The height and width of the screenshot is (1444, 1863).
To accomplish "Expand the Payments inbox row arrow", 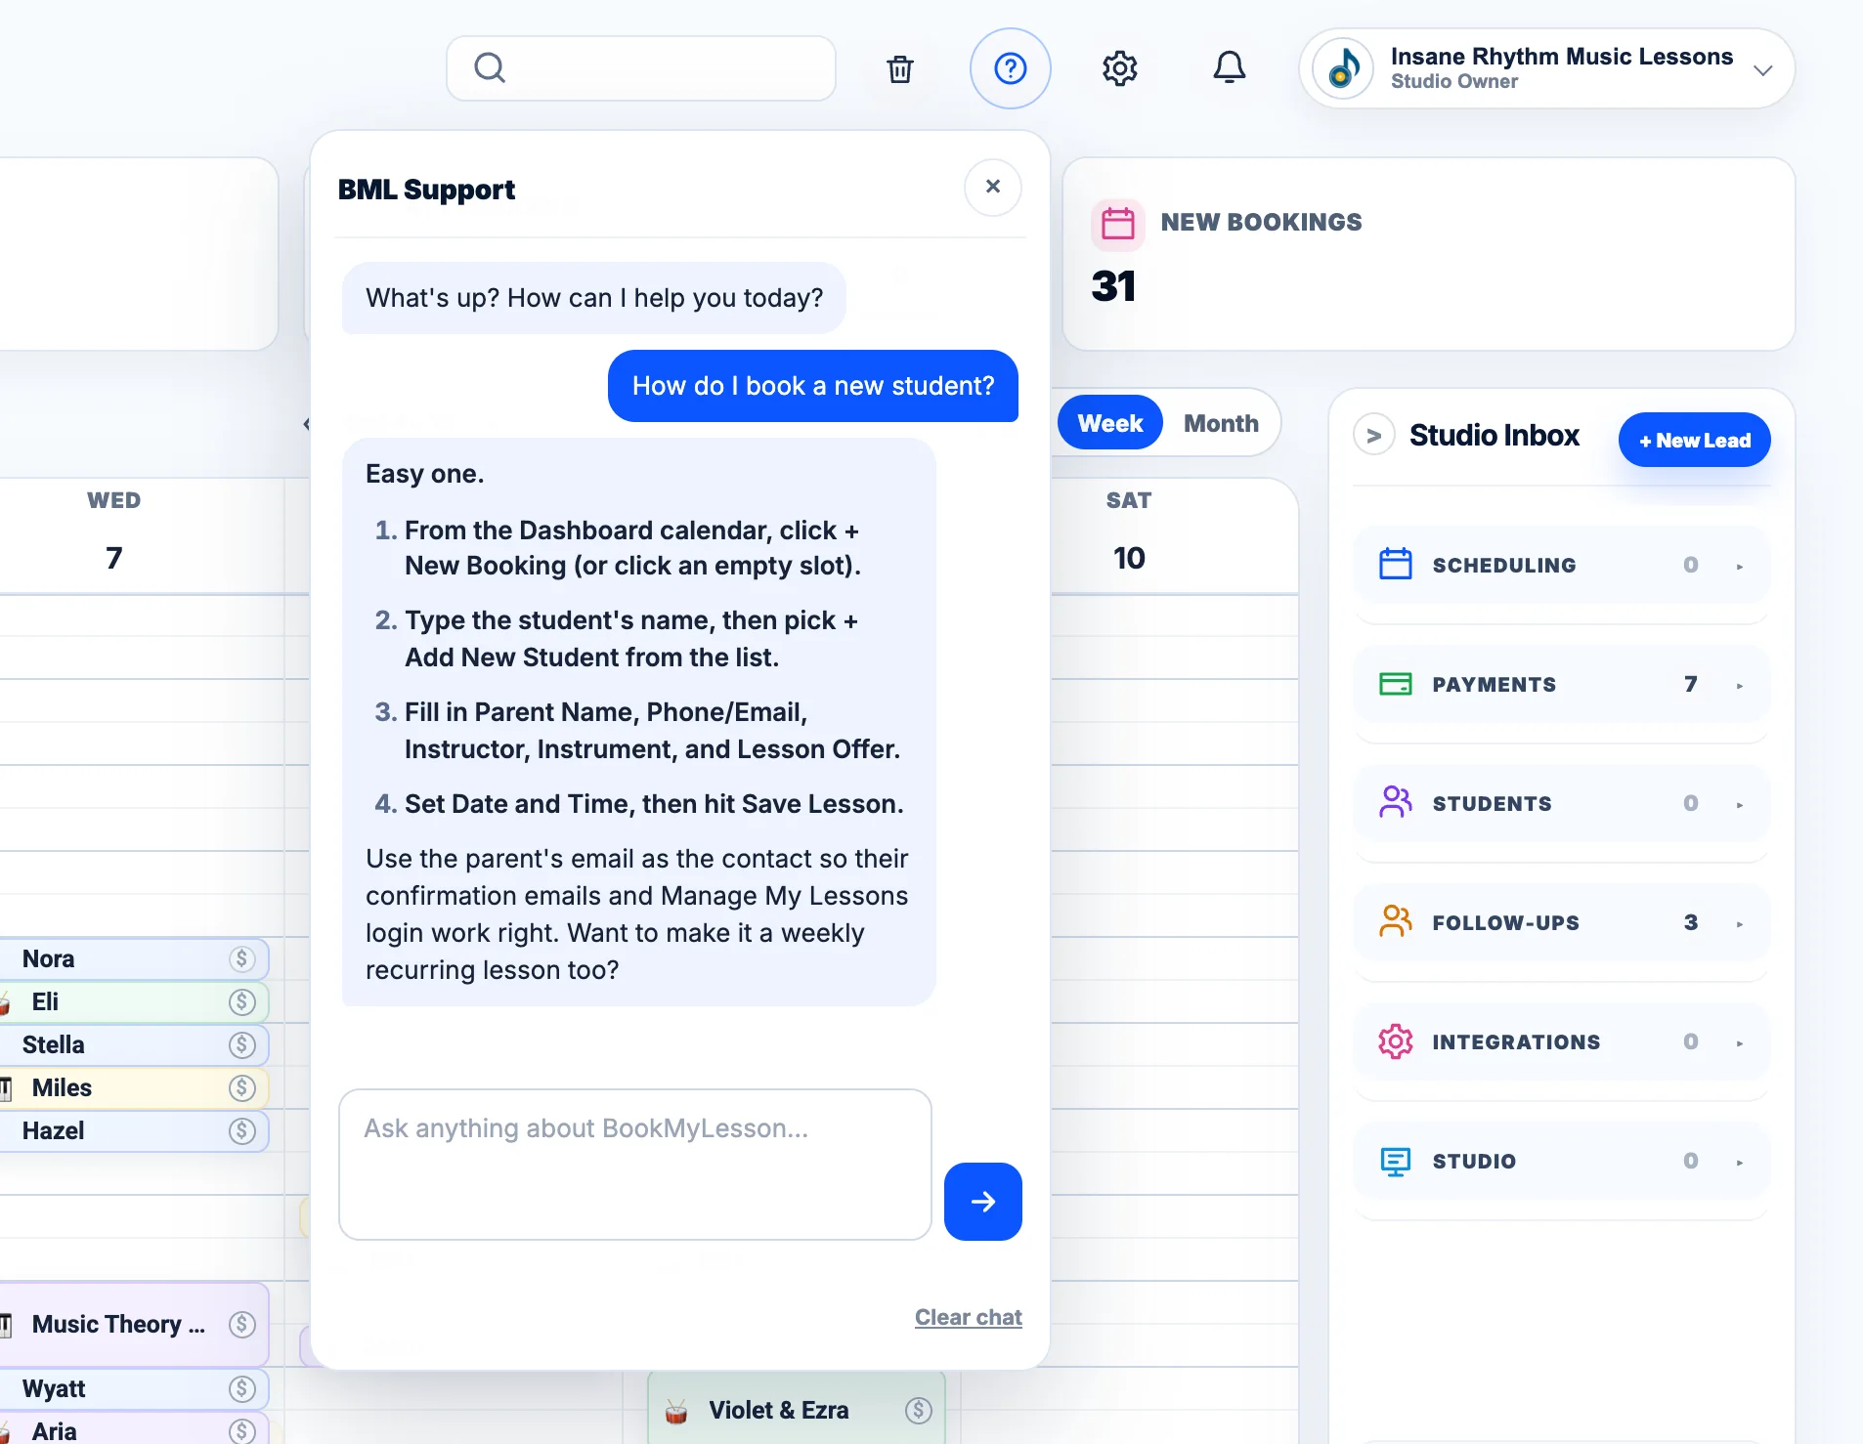I will pyautogui.click(x=1740, y=686).
